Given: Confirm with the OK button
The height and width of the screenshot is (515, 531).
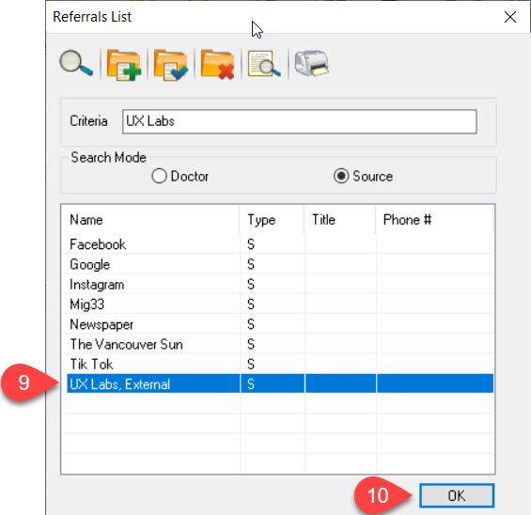Looking at the screenshot, I should (457, 495).
